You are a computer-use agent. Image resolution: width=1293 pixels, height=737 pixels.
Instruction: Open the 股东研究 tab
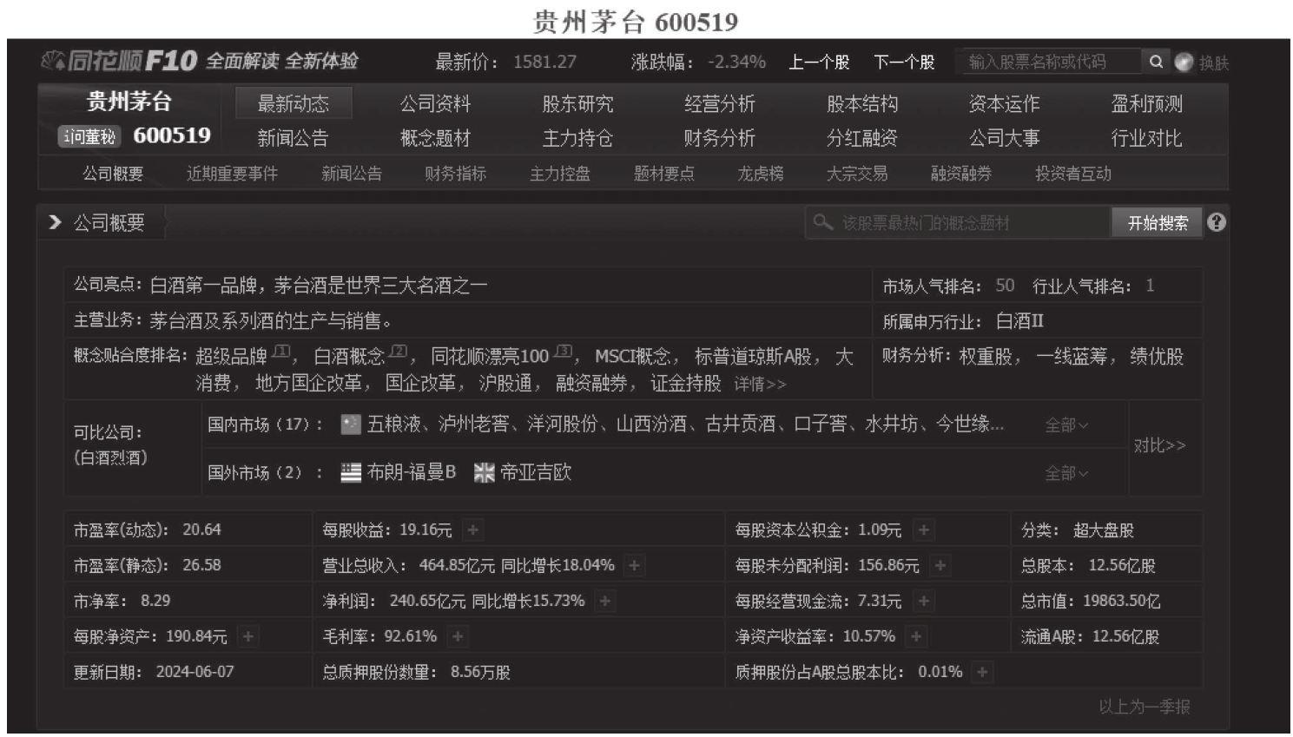click(577, 104)
